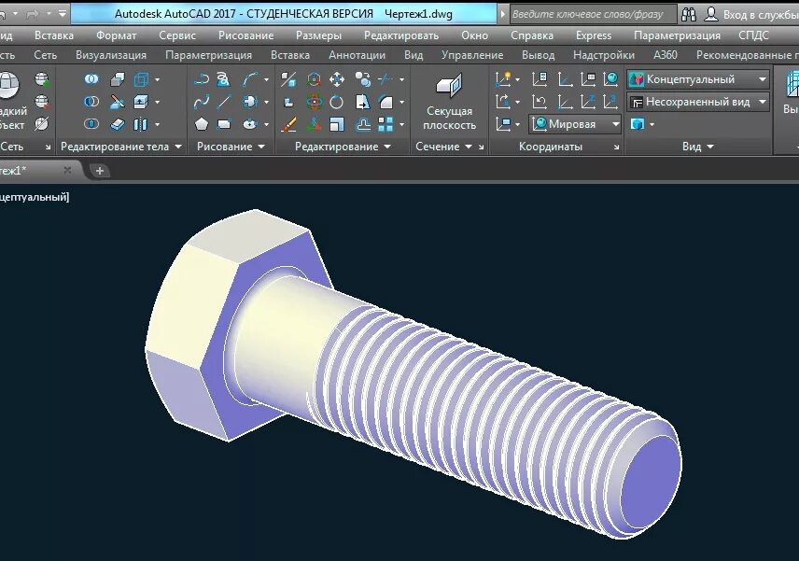Open the Express menu
Image resolution: width=799 pixels, height=561 pixels.
(593, 35)
